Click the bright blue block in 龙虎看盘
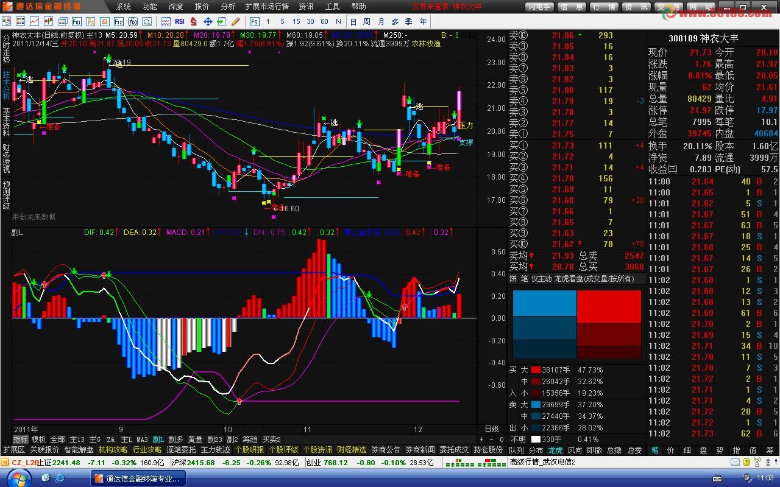The height and width of the screenshot is (487, 780). point(545,303)
